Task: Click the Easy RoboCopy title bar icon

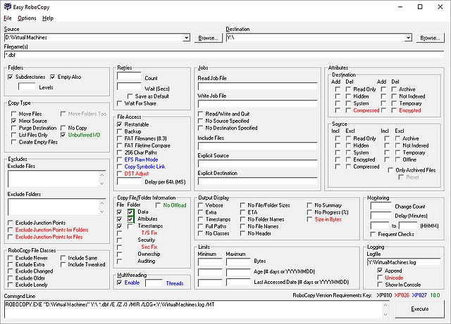Action: point(7,6)
